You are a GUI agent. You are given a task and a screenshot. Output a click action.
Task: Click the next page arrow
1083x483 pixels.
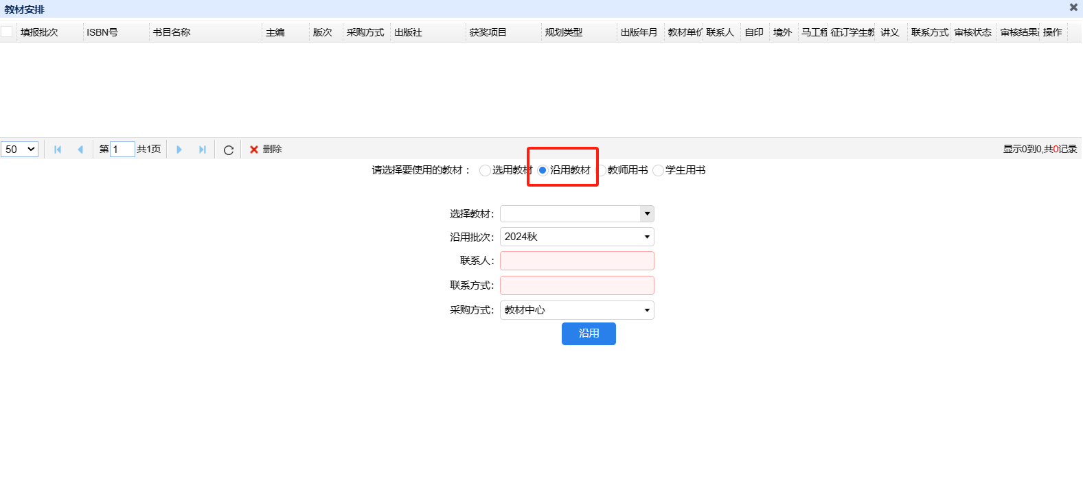point(179,150)
